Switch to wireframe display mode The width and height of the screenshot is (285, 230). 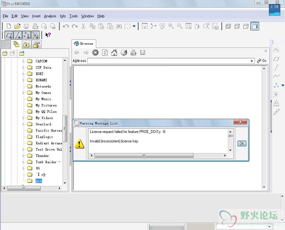click(228, 26)
